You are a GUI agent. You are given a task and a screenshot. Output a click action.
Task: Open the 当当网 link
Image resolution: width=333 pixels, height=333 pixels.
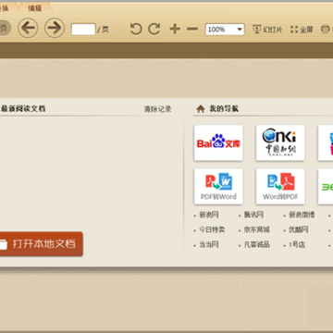point(209,245)
